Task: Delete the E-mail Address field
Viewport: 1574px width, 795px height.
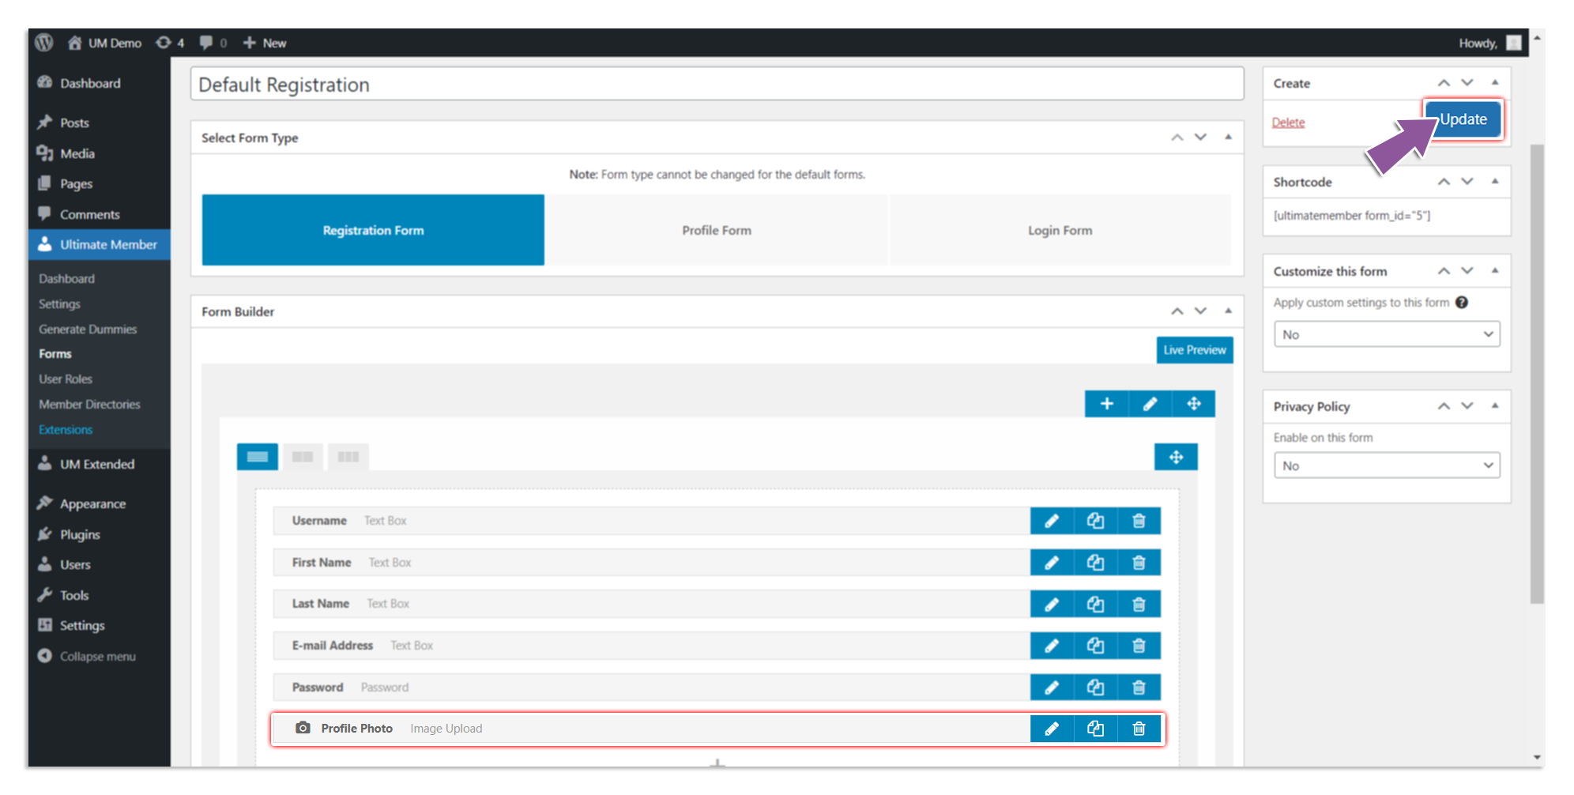Action: (x=1139, y=646)
